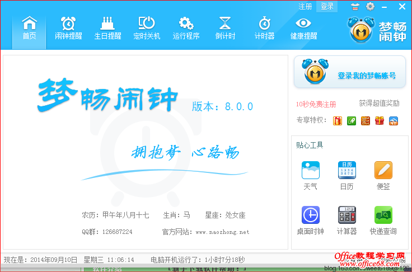Open the 便签 sticky note tool

point(383,176)
